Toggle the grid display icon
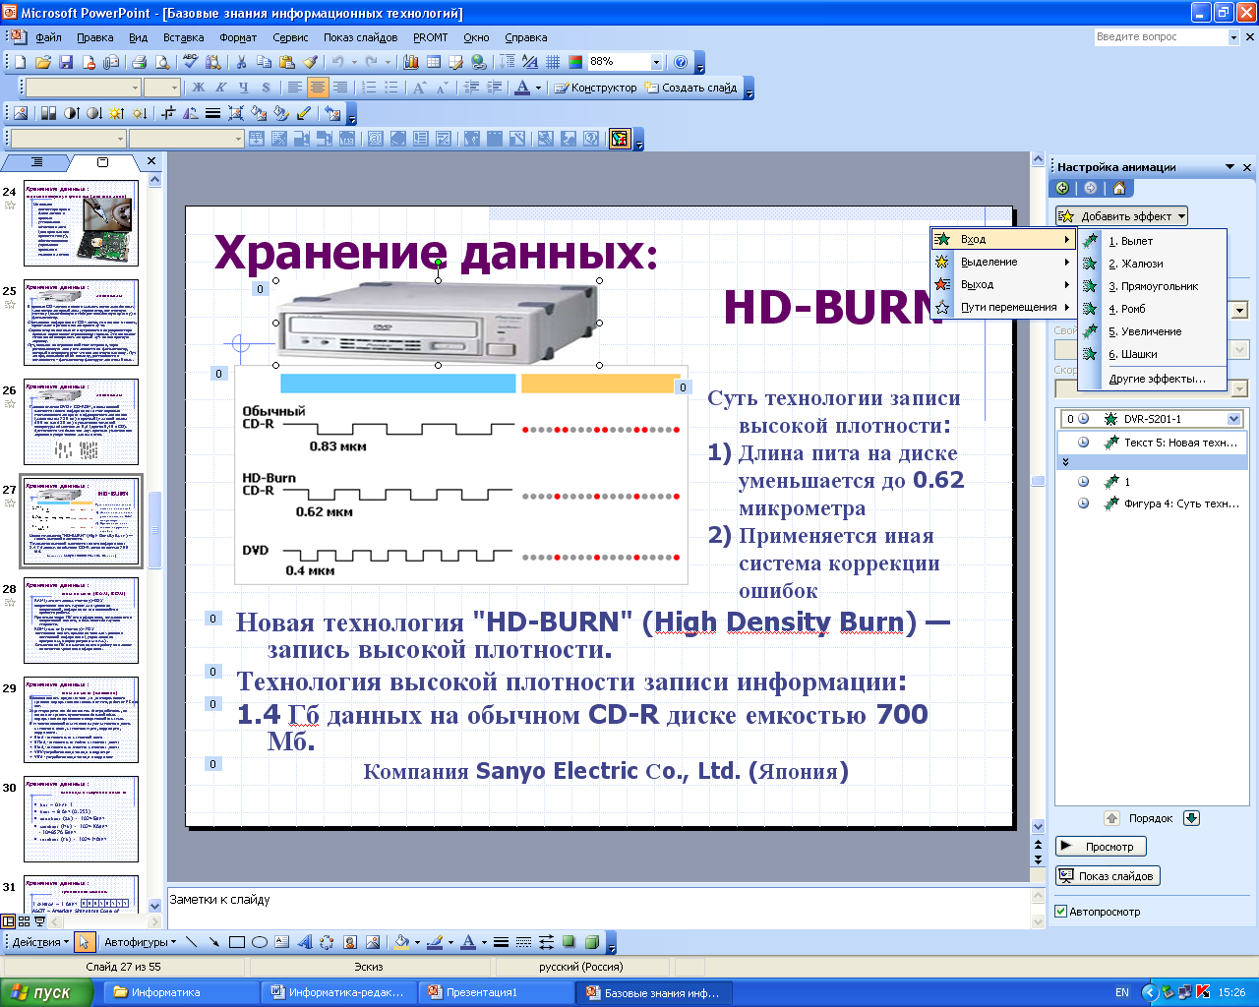 click(553, 62)
